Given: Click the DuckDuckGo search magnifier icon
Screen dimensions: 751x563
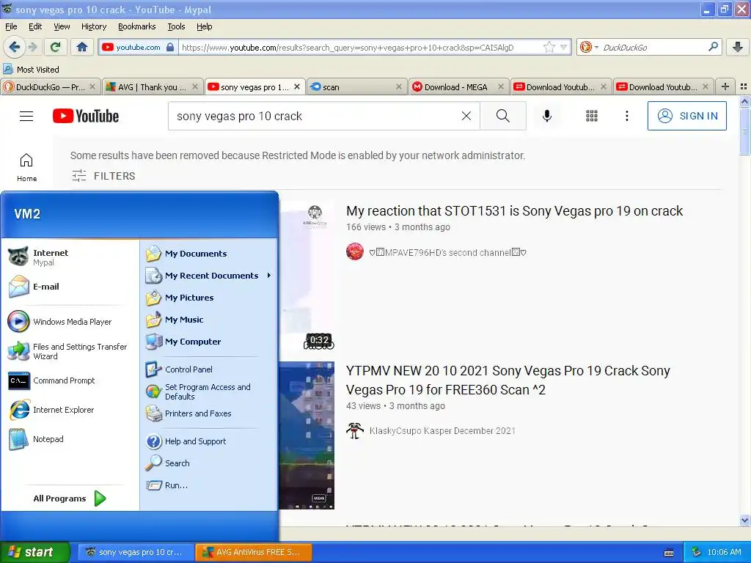Looking at the screenshot, I should [713, 47].
